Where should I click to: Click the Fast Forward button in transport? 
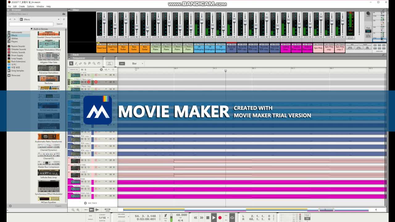[202, 217]
